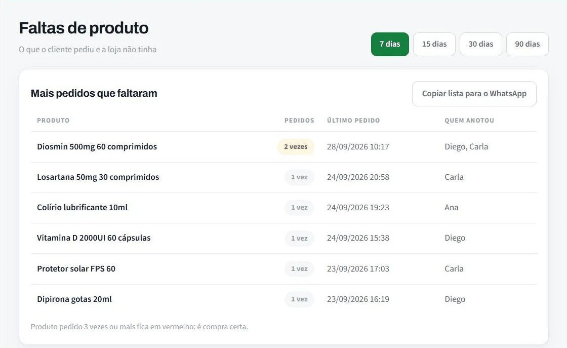Click the PRODUTO column header
This screenshot has width=567, height=348.
tap(53, 121)
